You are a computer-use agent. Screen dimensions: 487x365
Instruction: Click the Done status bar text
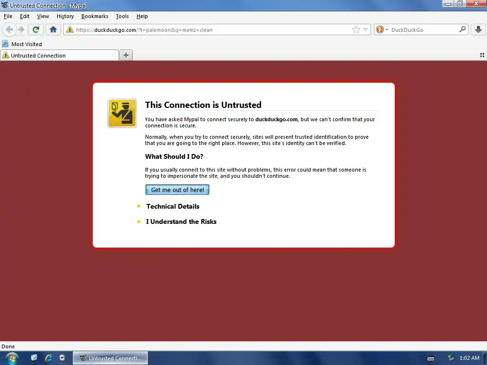(8, 346)
